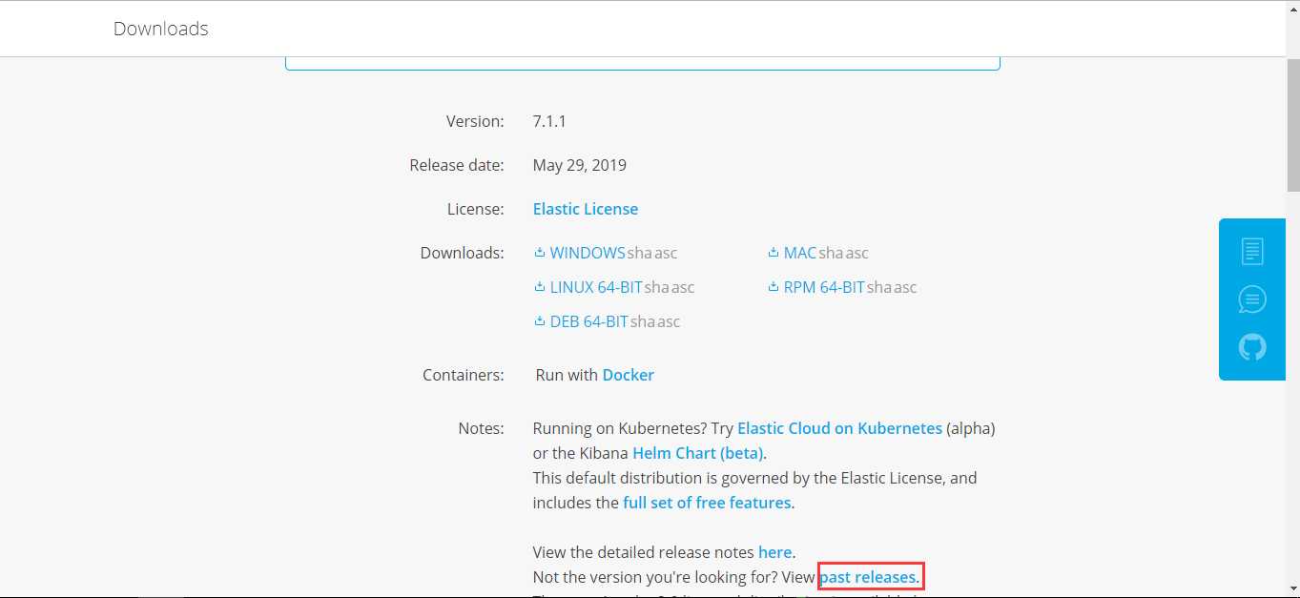Screen dimensions: 1300x598
Task: Follow the Elastic Cloud on Kubernetes link
Action: click(839, 428)
